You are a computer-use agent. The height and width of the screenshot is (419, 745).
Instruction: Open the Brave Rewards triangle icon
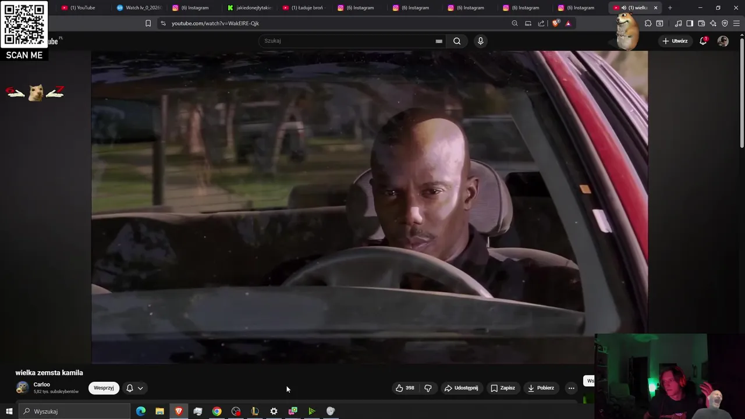click(x=568, y=23)
